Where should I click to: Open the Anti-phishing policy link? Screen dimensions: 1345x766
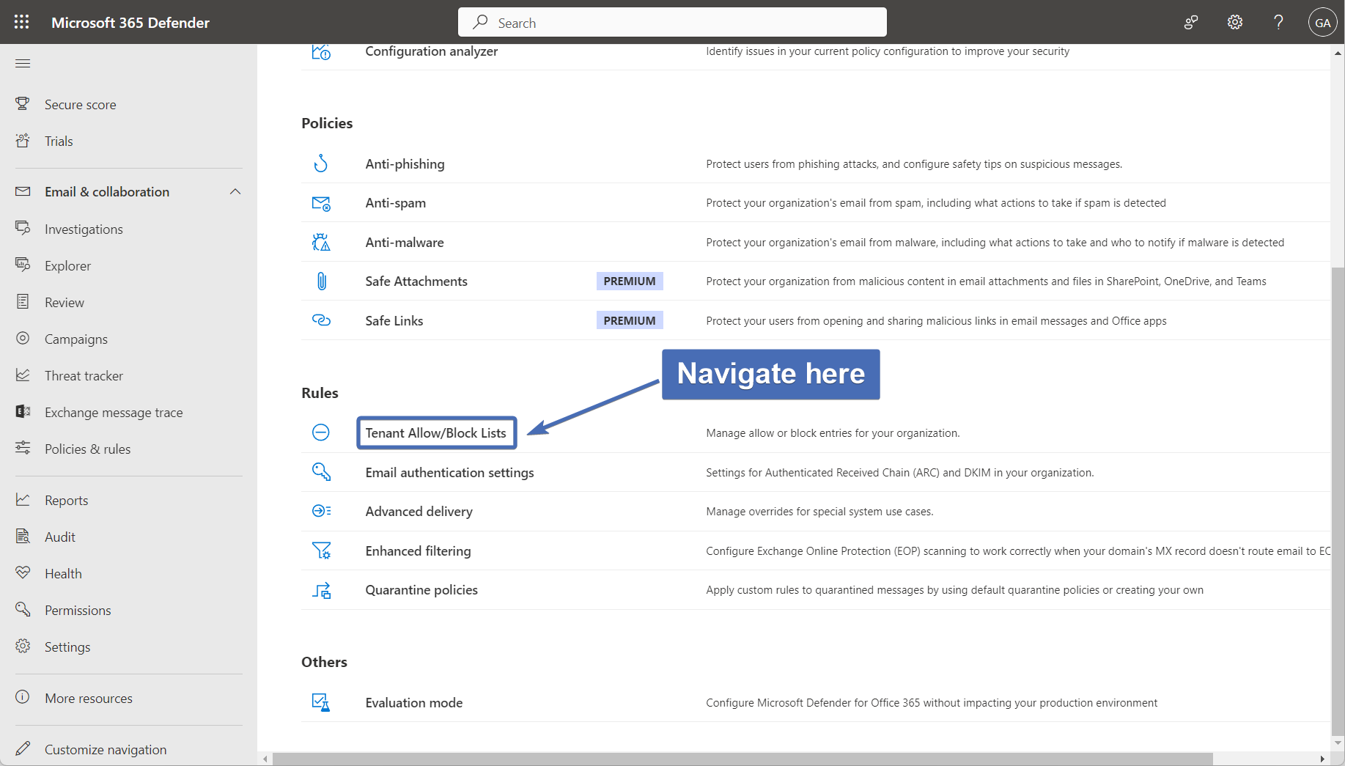pyautogui.click(x=405, y=164)
